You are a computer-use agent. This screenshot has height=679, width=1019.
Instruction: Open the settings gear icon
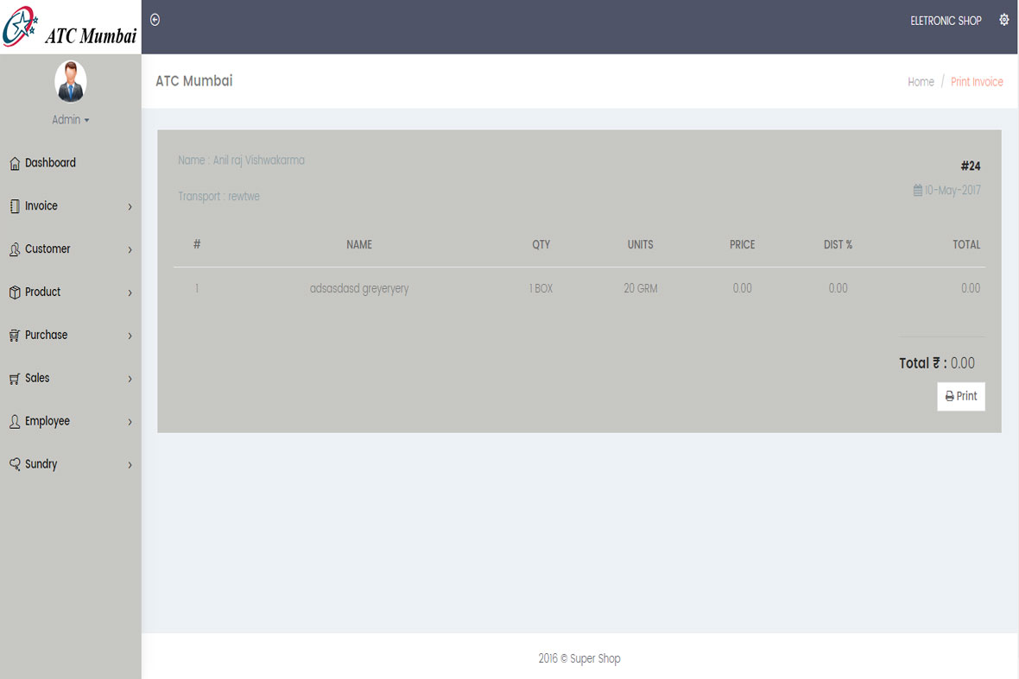pos(1003,20)
